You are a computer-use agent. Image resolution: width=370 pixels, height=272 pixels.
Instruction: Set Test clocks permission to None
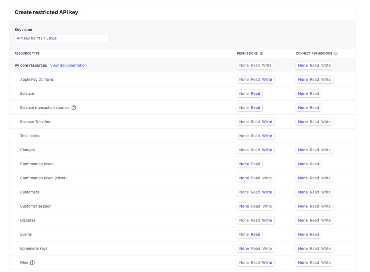244,136
